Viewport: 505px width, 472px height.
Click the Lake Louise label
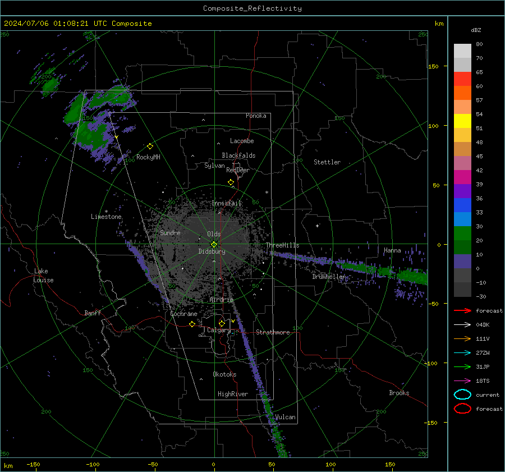tap(44, 276)
